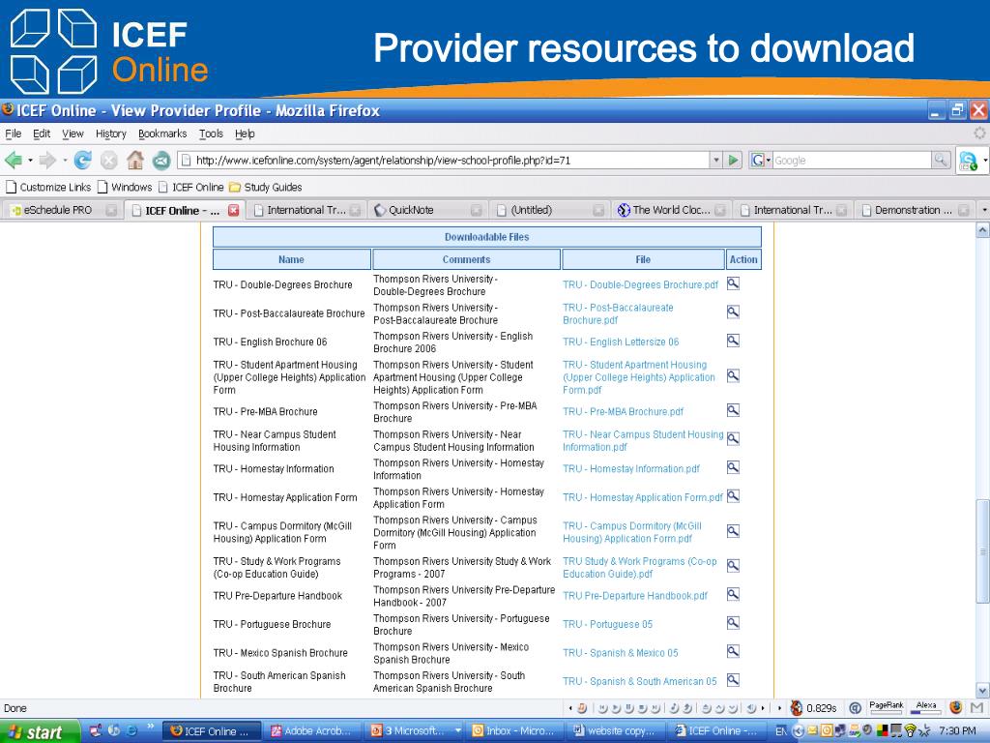The height and width of the screenshot is (743, 990).
Task: Click the Google search field
Action: [852, 161]
